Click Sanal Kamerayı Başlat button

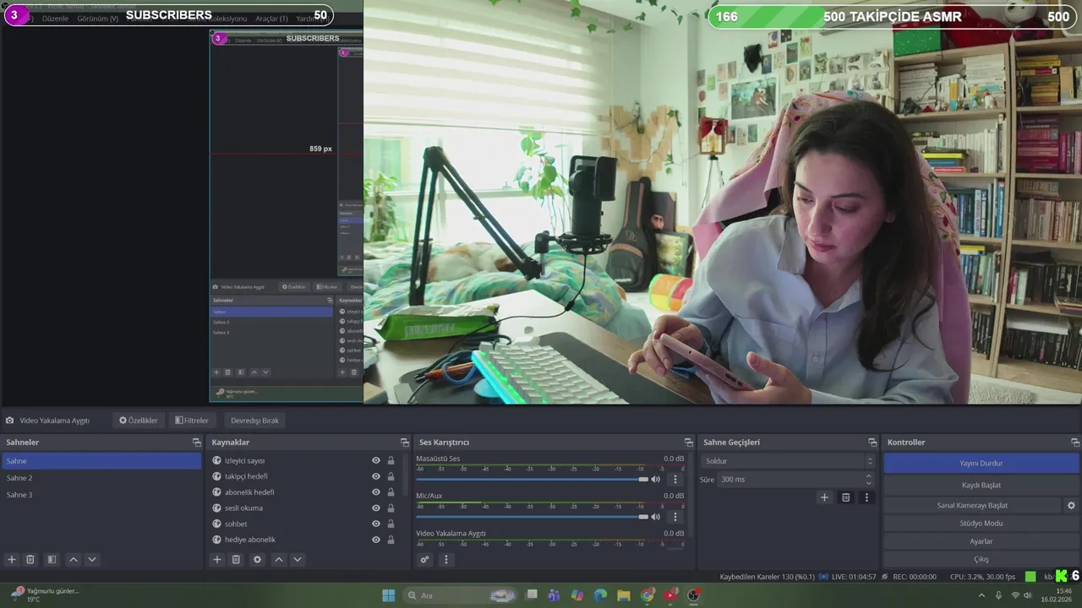click(x=972, y=505)
